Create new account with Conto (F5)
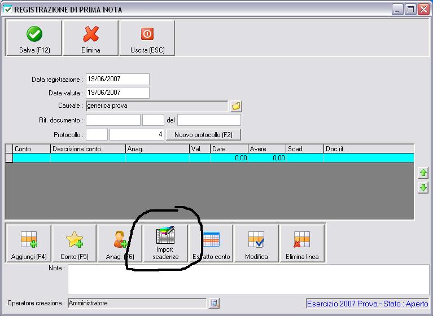Image resolution: width=433 pixels, height=316 pixels. (x=75, y=243)
